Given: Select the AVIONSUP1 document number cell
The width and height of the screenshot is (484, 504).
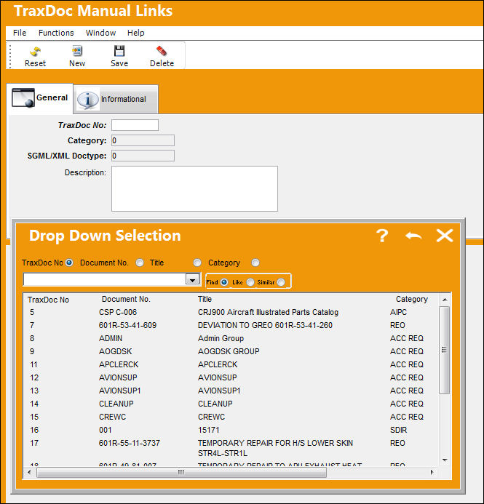Looking at the screenshot, I should [119, 391].
